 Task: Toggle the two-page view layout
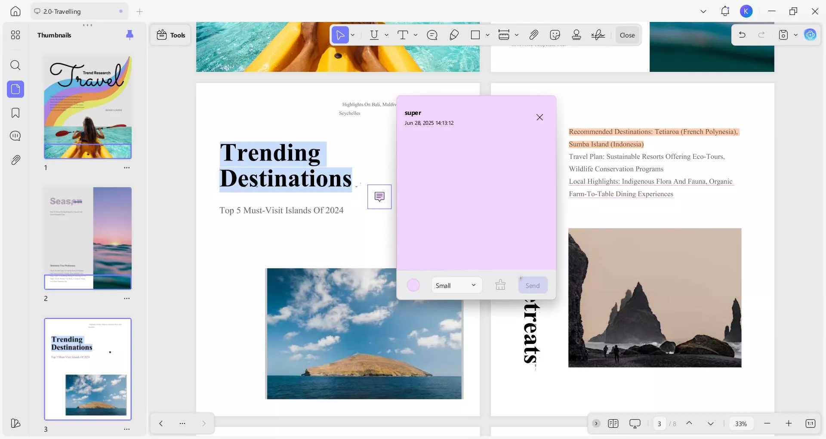613,424
